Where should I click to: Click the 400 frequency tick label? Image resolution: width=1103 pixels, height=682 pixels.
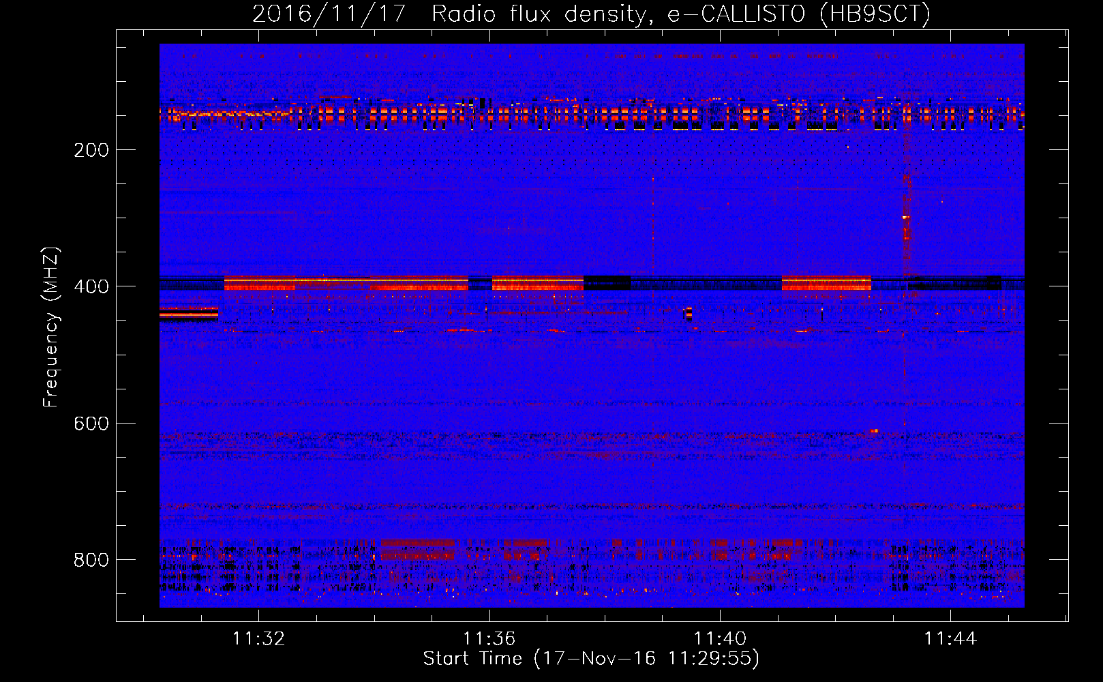coord(91,286)
